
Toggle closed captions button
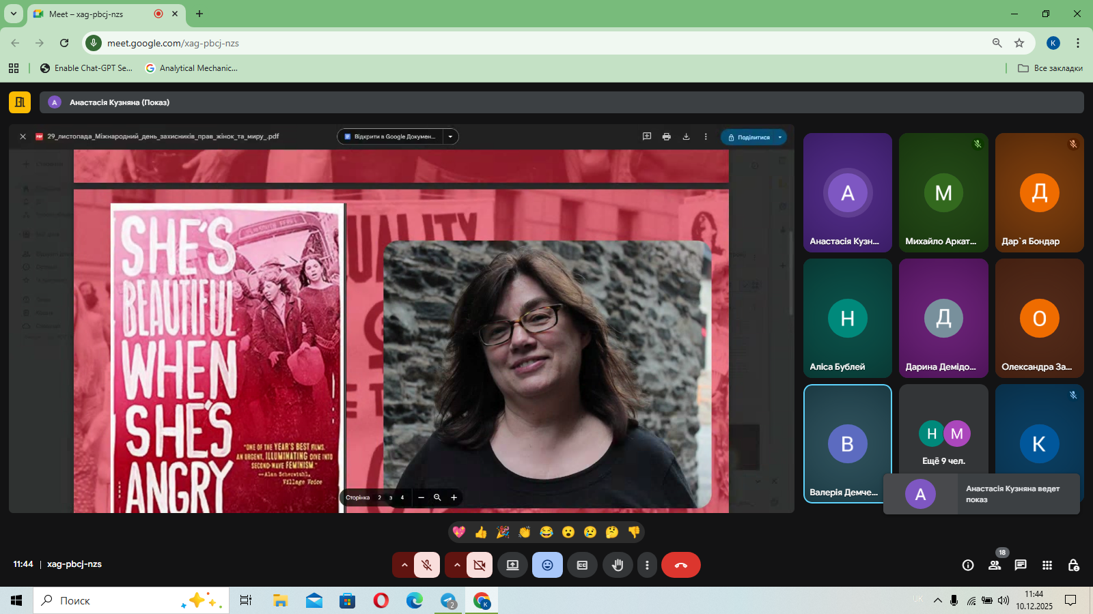[582, 565]
